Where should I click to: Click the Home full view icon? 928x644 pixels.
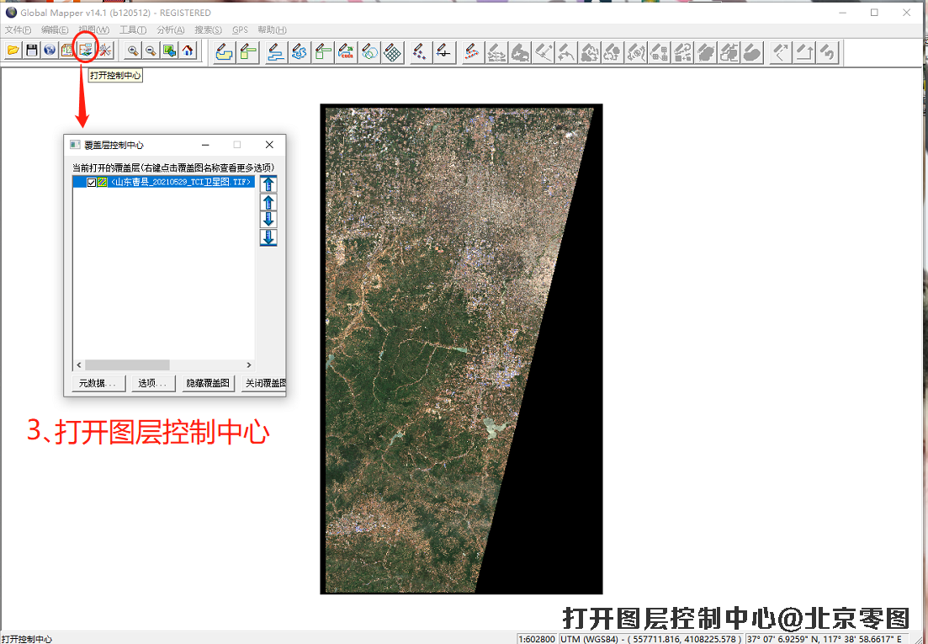pyautogui.click(x=188, y=51)
